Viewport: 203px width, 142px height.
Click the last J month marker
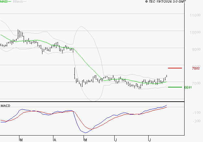coord(150,140)
